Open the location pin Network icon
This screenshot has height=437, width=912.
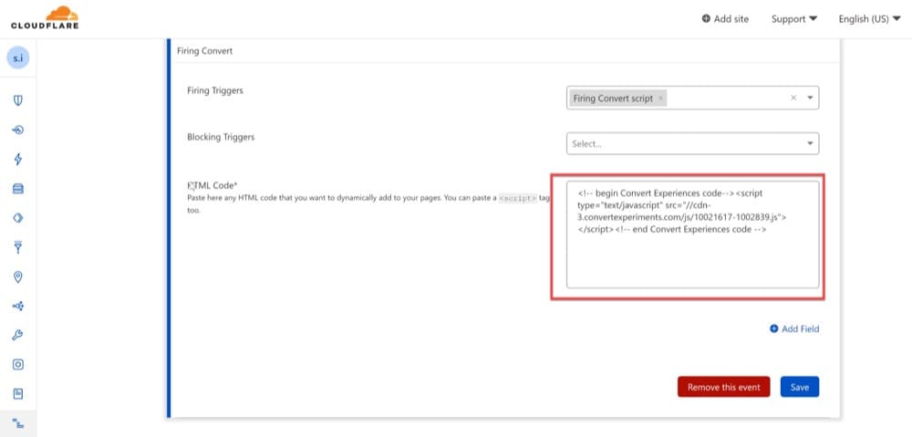coord(17,277)
